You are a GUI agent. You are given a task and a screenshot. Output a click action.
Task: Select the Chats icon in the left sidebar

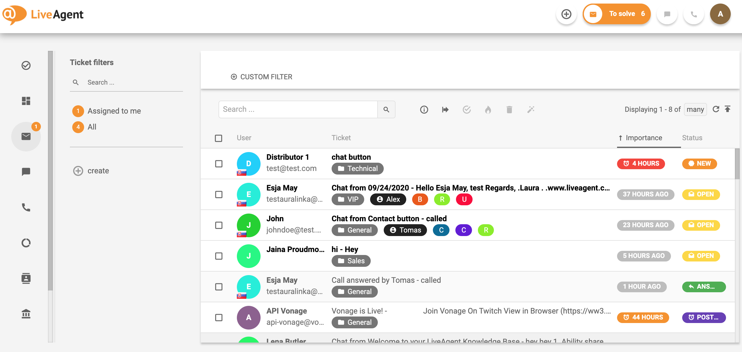click(26, 172)
